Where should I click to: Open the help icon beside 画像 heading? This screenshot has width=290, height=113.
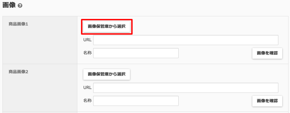click(x=20, y=6)
